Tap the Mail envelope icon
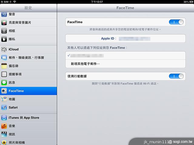The image size is (194, 145). click(x=4, y=58)
